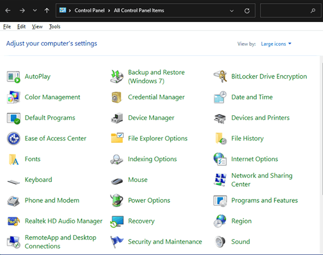This screenshot has width=323, height=255.
Task: Click the Refresh button in address bar
Action: point(247,10)
